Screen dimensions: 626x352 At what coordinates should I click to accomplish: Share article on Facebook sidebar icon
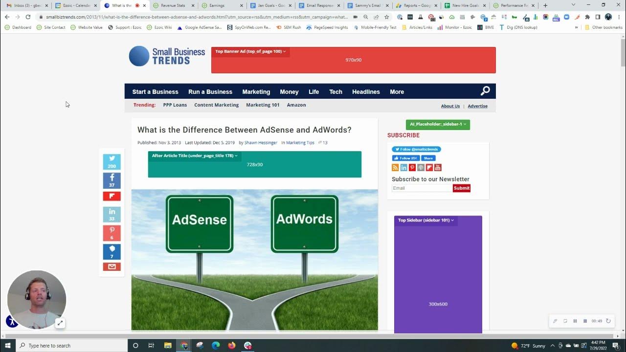pos(112,180)
